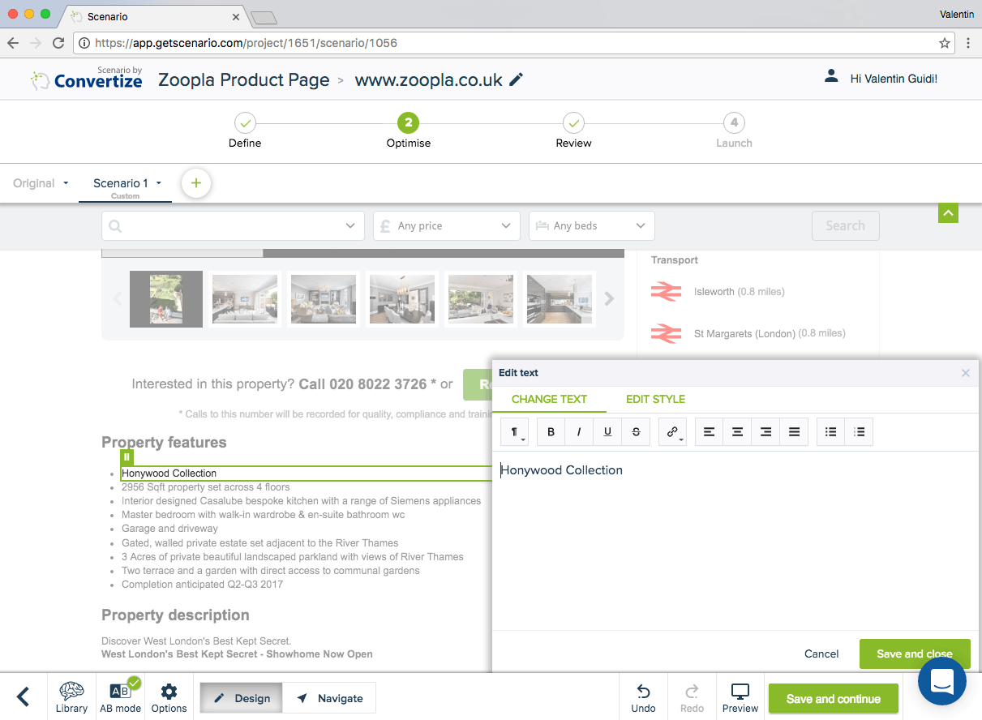
Task: Go to the Review step
Action: [x=573, y=131]
